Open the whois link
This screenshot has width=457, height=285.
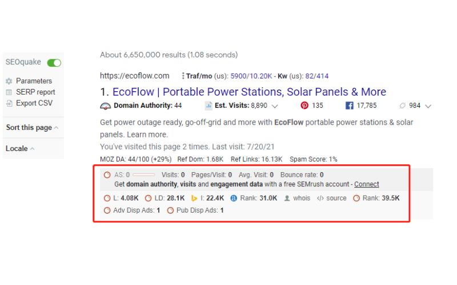point(302,198)
